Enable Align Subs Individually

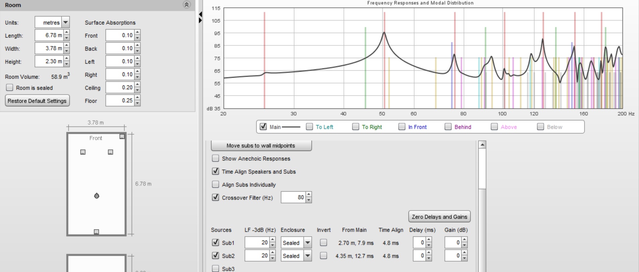pyautogui.click(x=216, y=184)
